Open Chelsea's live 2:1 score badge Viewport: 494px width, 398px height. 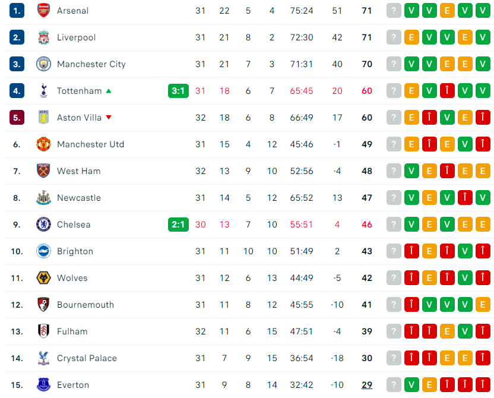[x=178, y=225]
